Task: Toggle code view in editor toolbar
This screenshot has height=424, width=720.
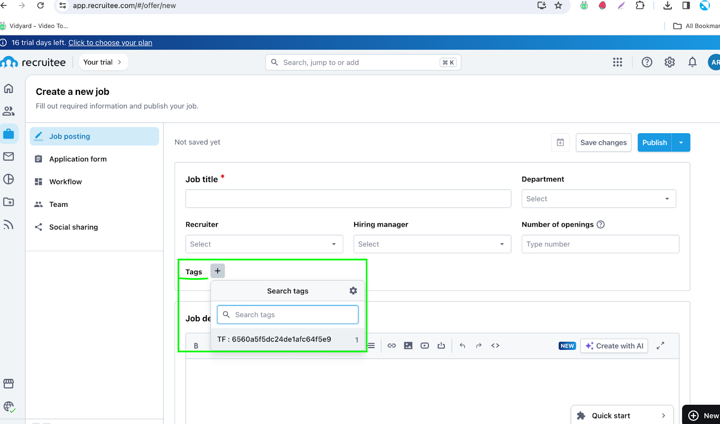Action: pos(495,346)
